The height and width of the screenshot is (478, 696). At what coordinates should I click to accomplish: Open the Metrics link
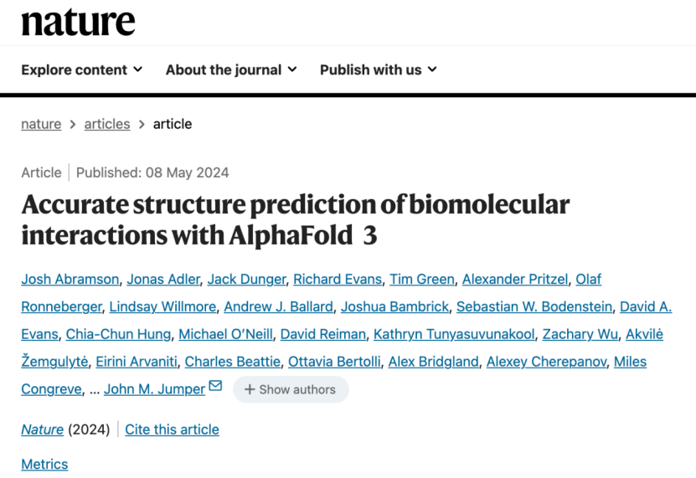[x=44, y=464]
